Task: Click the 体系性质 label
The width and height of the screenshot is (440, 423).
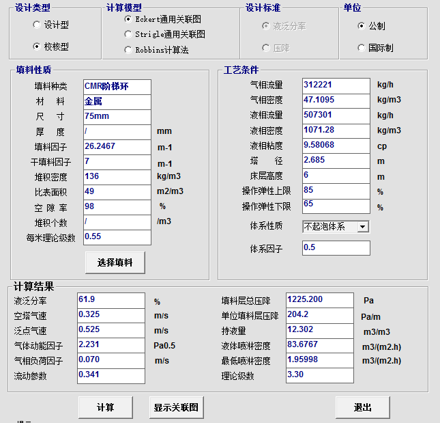Action: point(266,226)
